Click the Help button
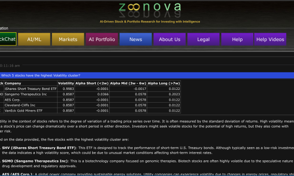294x176 pixels. click(237, 39)
